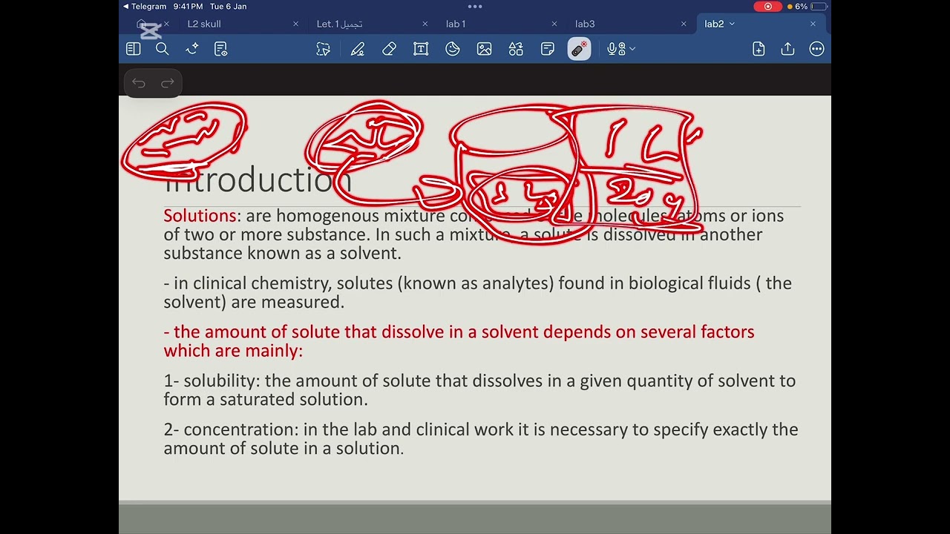950x534 pixels.
Task: Close the L2 skull tab
Action: pyautogui.click(x=295, y=24)
